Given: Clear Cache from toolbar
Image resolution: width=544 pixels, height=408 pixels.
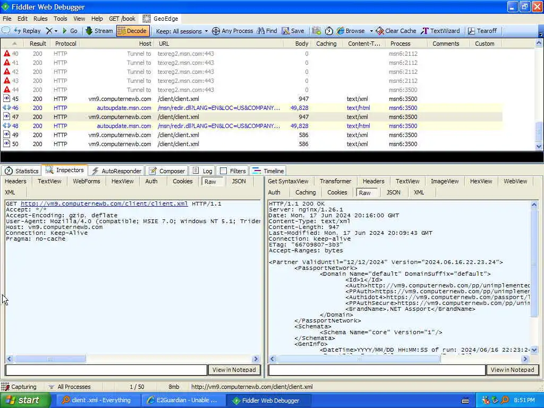Looking at the screenshot, I should point(396,31).
